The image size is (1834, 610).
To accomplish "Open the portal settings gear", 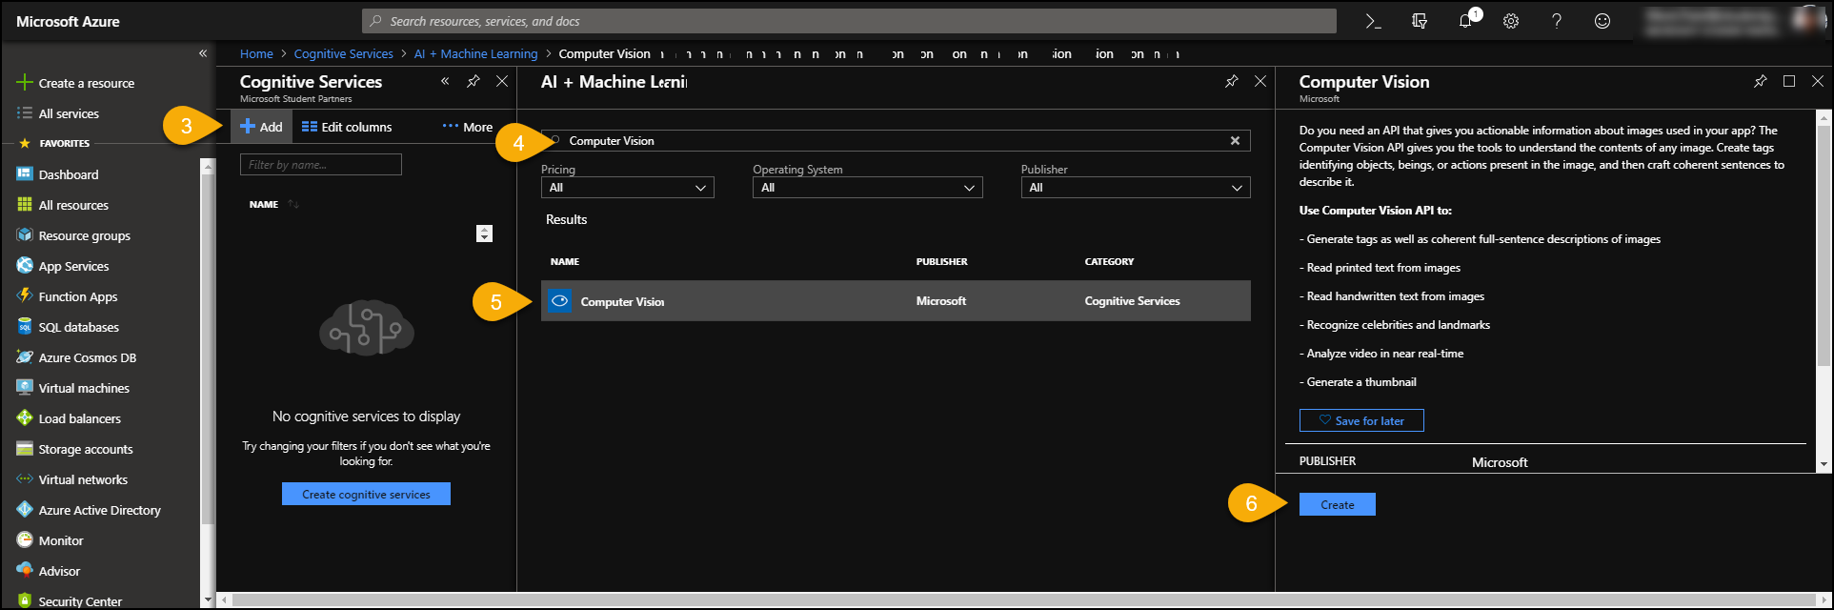I will 1511,21.
